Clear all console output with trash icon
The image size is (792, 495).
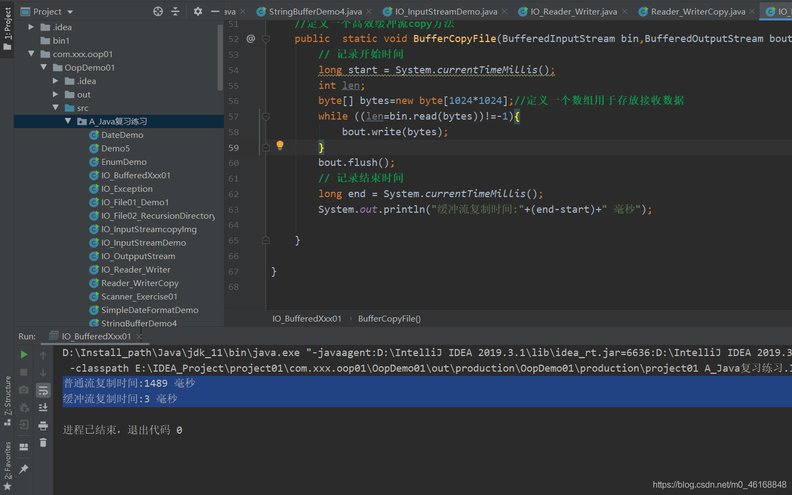coord(43,442)
